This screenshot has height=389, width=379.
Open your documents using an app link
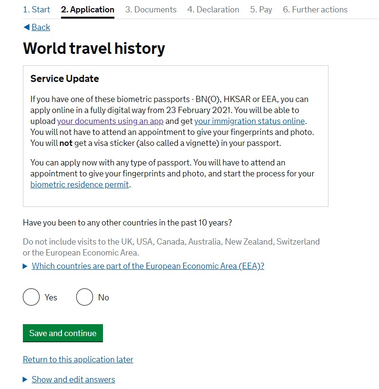(110, 121)
